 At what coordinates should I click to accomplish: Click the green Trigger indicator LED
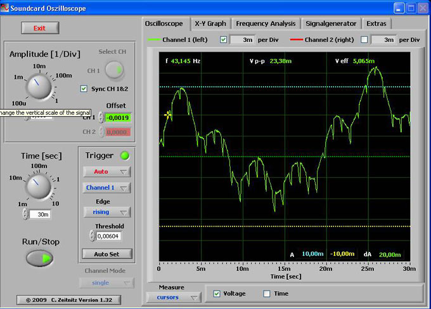[125, 155]
